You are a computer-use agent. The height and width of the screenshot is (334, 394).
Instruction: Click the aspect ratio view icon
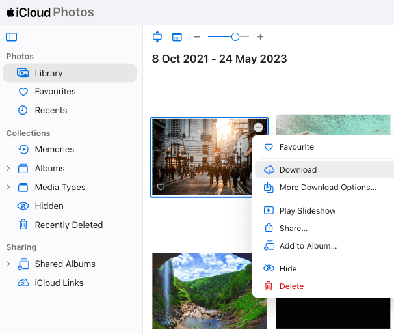157,37
